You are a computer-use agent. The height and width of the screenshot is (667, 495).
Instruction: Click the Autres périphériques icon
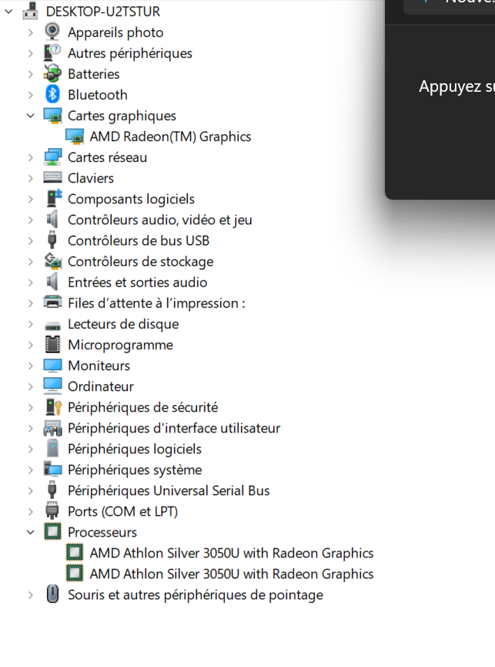pos(52,52)
